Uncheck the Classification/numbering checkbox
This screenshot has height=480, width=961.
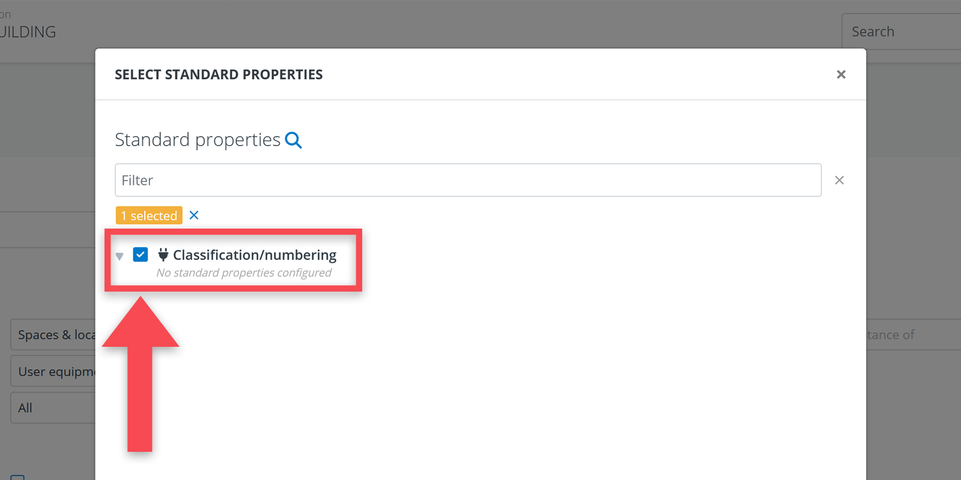pos(141,255)
